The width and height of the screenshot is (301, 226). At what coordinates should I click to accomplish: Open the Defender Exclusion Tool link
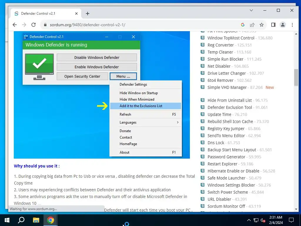click(x=230, y=107)
